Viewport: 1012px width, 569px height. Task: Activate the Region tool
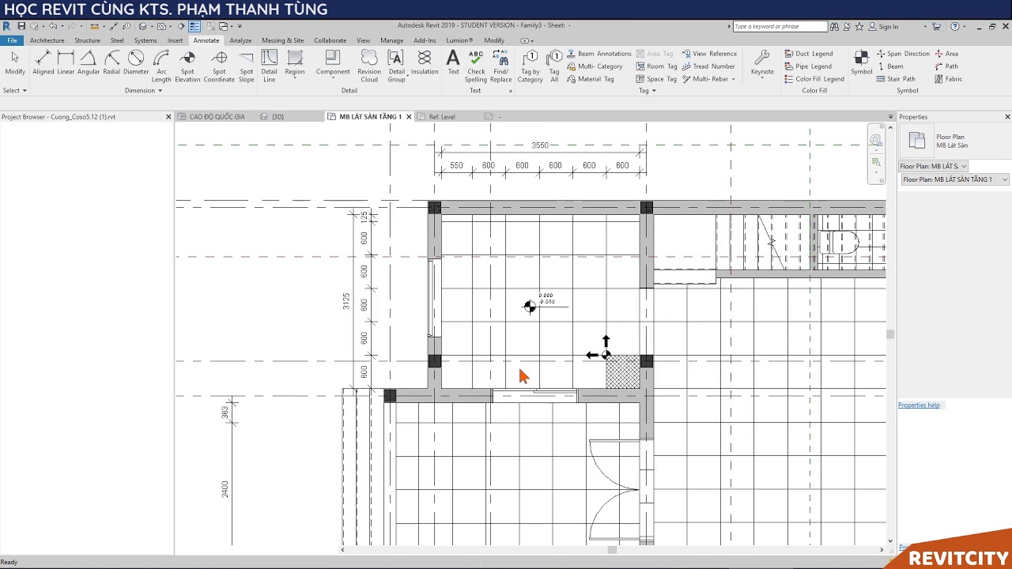[x=295, y=63]
